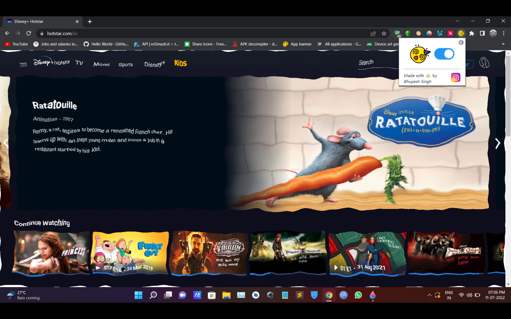511x319 pixels.
Task: Open File Explorer from the taskbar
Action: [226, 295]
